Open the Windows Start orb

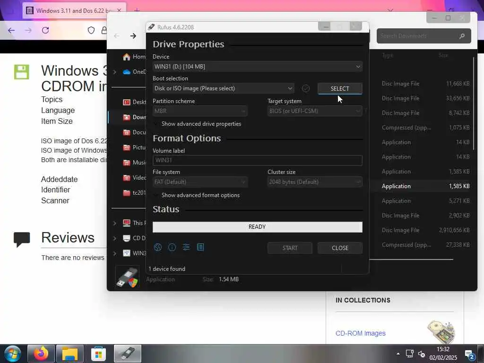pyautogui.click(x=12, y=354)
